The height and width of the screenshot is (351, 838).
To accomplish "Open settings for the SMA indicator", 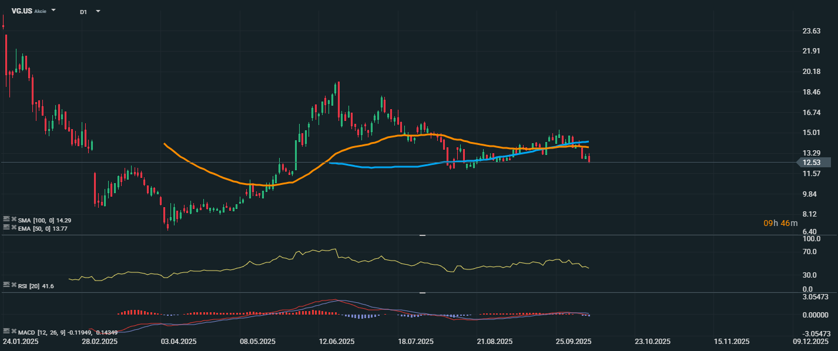I will click(6, 219).
